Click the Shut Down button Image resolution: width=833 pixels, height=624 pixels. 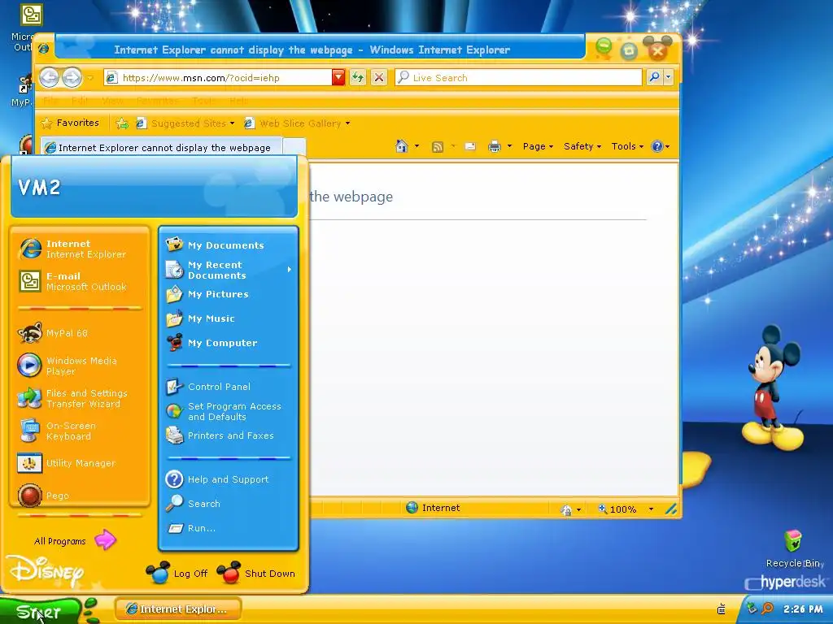pos(256,573)
